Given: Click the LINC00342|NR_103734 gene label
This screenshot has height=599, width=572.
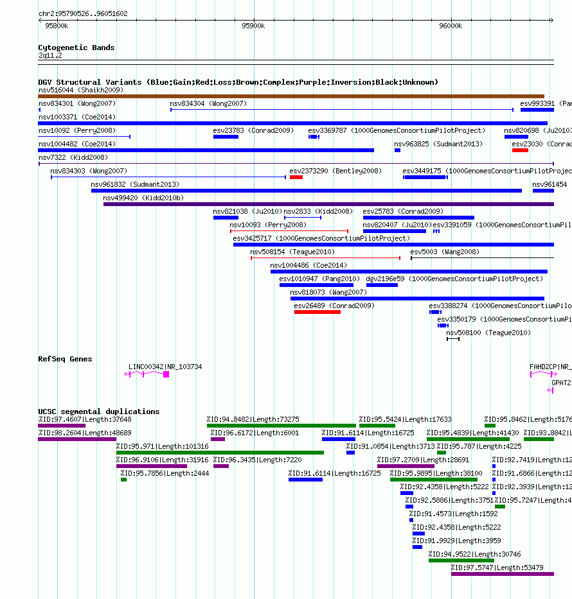Looking at the screenshot, I should point(165,367).
